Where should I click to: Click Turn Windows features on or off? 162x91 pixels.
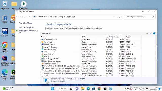(28, 31)
